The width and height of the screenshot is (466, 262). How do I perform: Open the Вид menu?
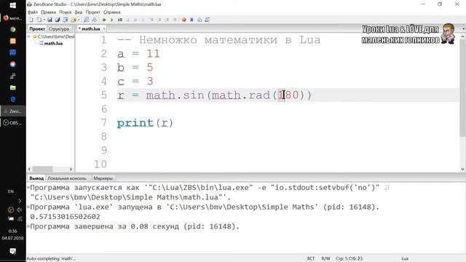click(x=79, y=12)
